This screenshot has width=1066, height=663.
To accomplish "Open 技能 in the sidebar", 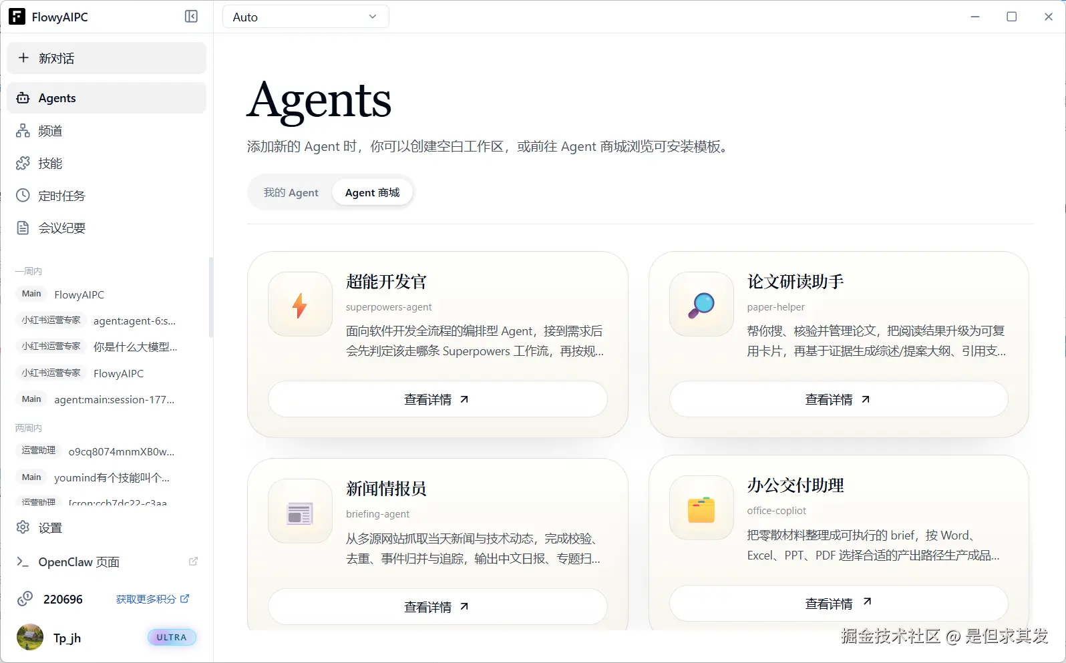I will 107,163.
